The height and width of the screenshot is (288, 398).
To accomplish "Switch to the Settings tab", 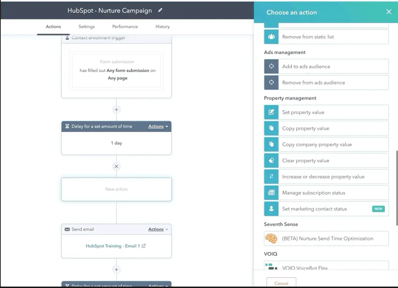I will coord(86,26).
